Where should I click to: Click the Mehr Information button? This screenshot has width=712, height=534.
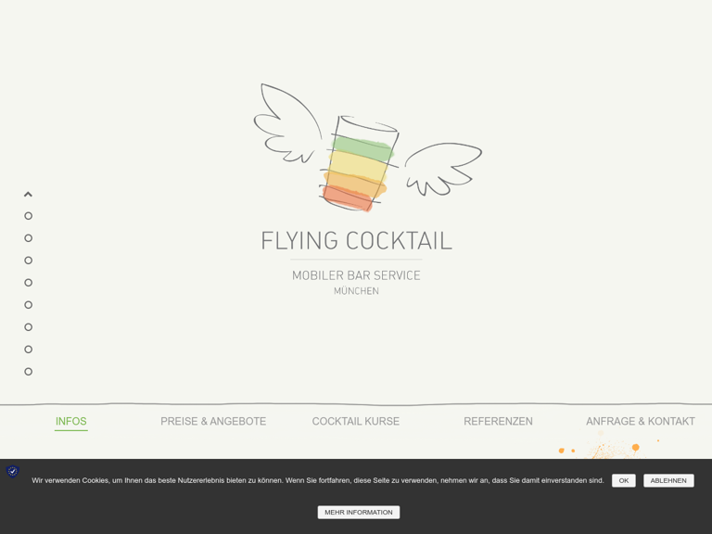tap(359, 512)
